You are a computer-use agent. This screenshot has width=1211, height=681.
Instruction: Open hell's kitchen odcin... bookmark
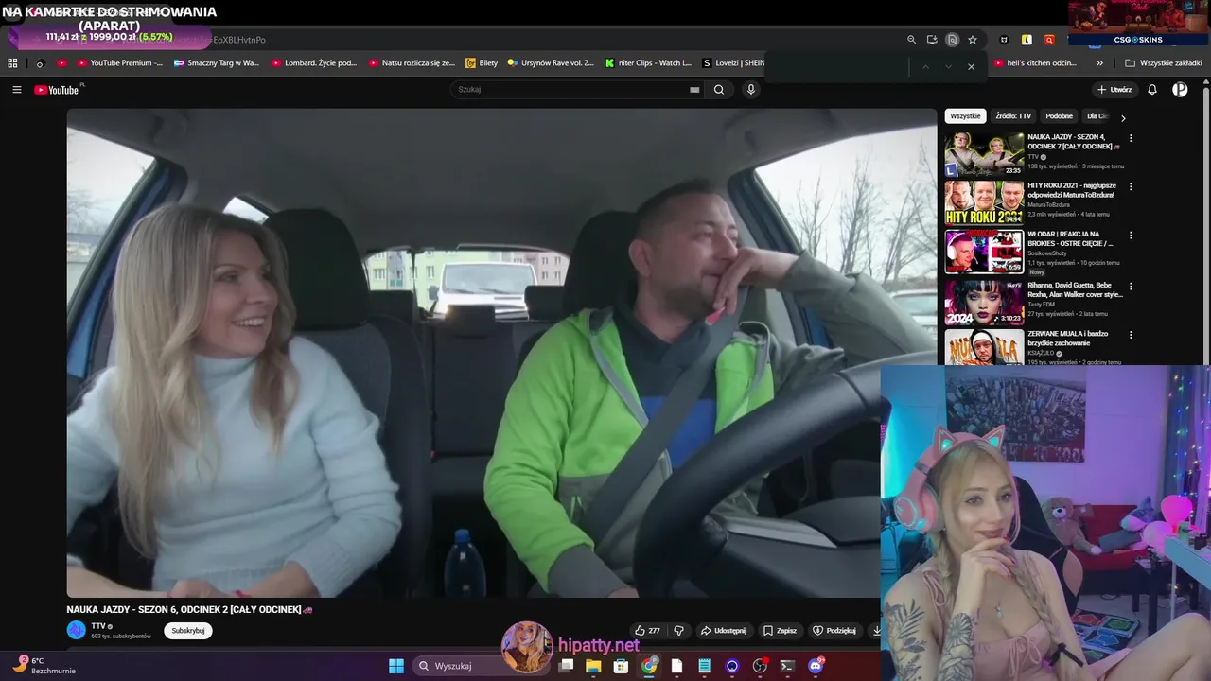1035,63
